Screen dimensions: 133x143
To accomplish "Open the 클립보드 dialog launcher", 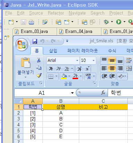I will pyautogui.click(x=41, y=83).
